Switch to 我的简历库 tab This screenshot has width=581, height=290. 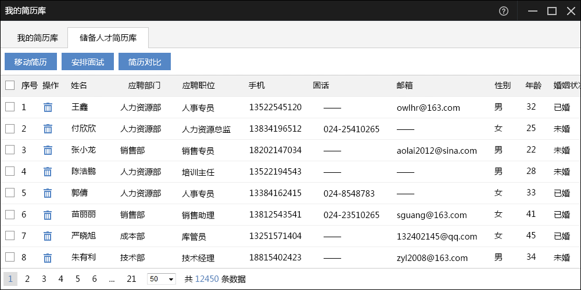click(37, 38)
